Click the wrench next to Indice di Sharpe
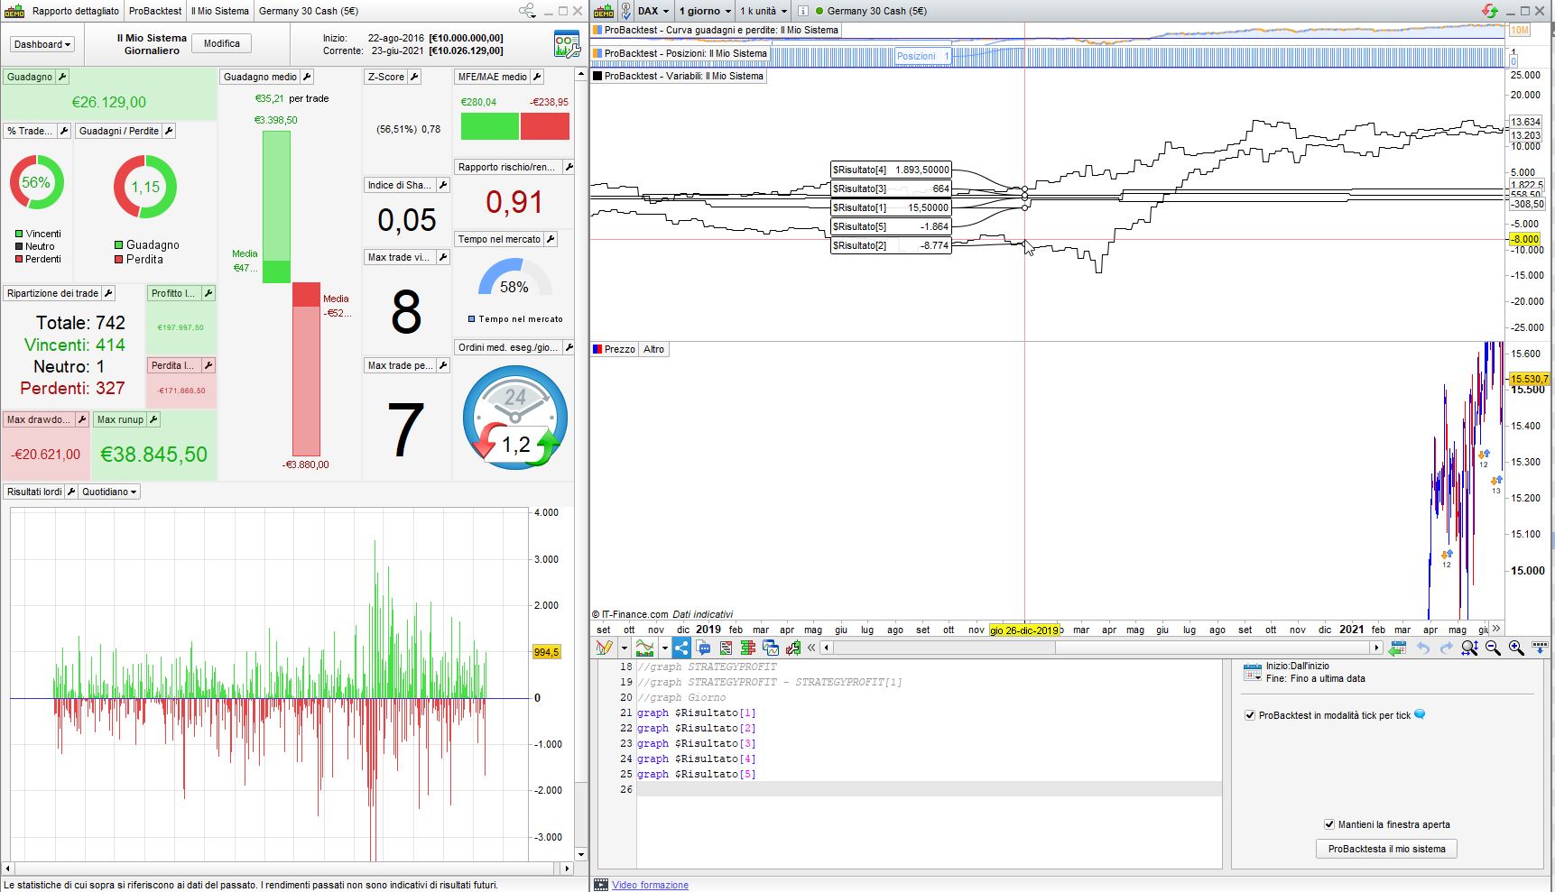The width and height of the screenshot is (1555, 892). click(443, 185)
